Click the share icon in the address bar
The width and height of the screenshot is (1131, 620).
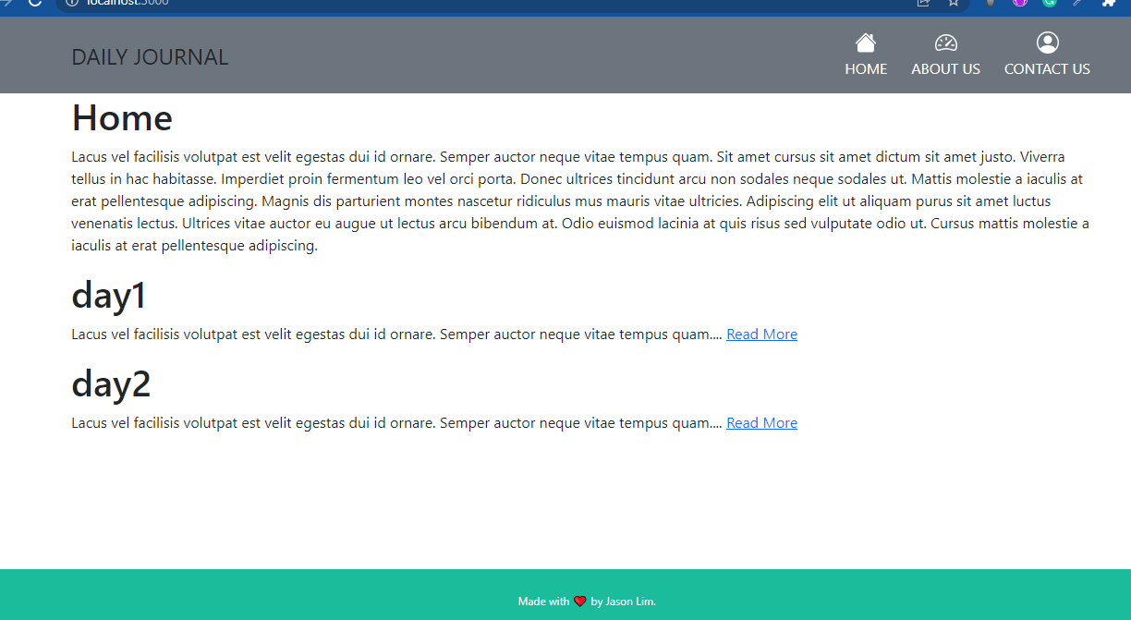(923, 4)
